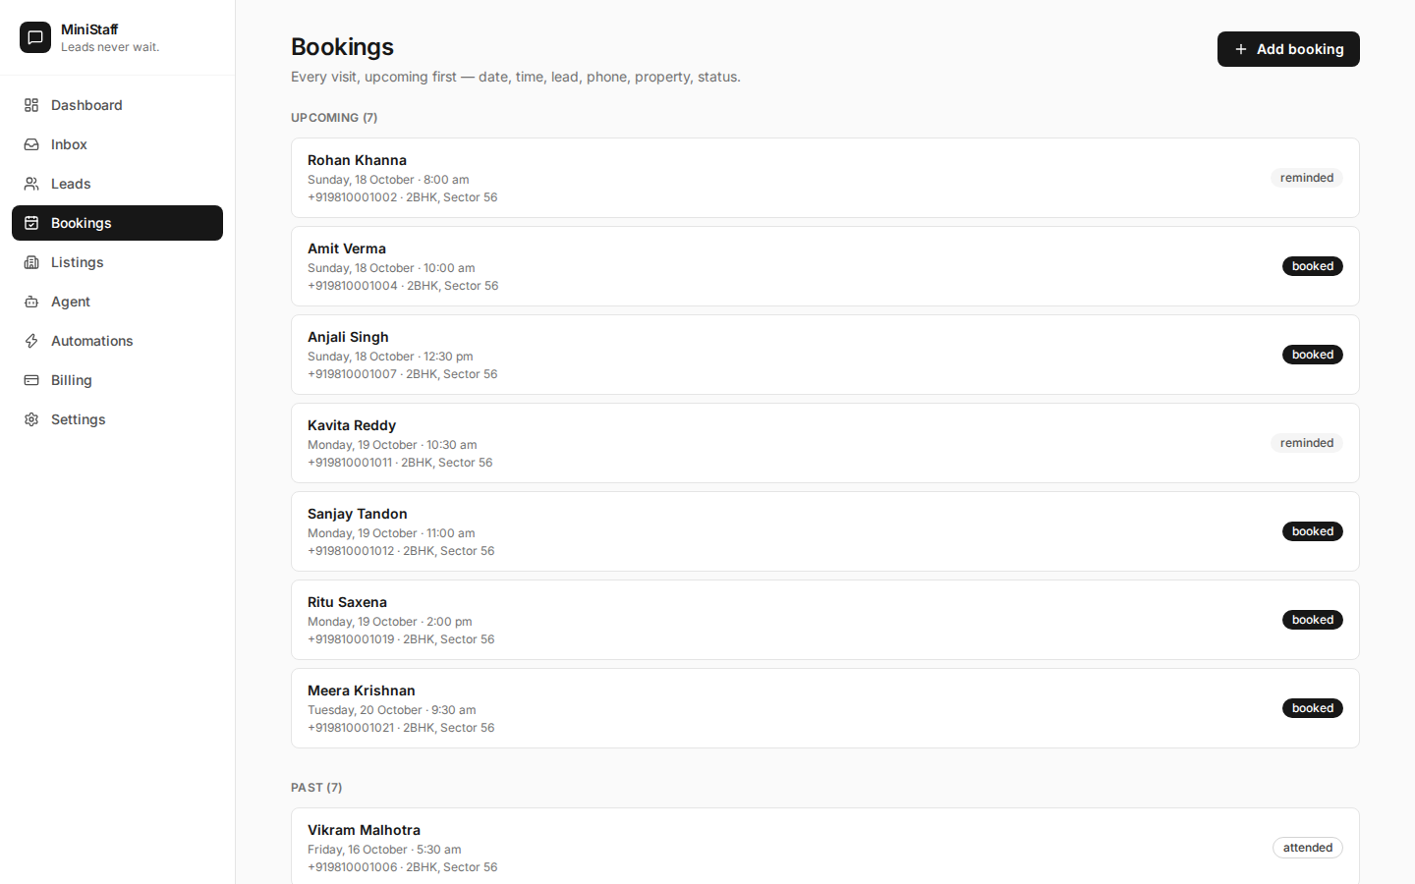Screen dimensions: 1415x884
Task: Select Listings in the sidebar
Action: 117,262
